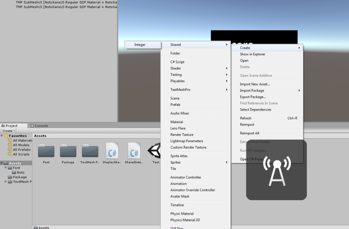349x229 pixels.
Task: Select the Package folder icon thumbnail
Action: (68, 151)
